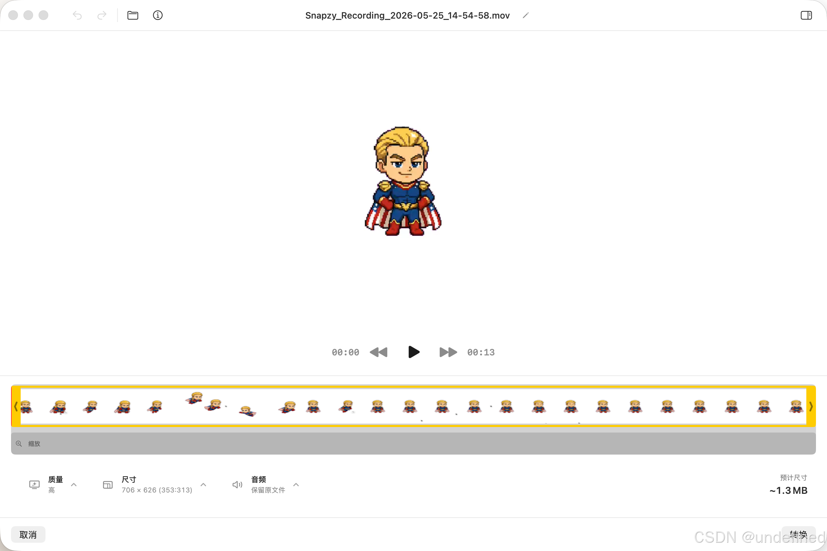Expand the 质量 quality dropdown chevron
This screenshot has height=551, width=827.
click(x=74, y=485)
